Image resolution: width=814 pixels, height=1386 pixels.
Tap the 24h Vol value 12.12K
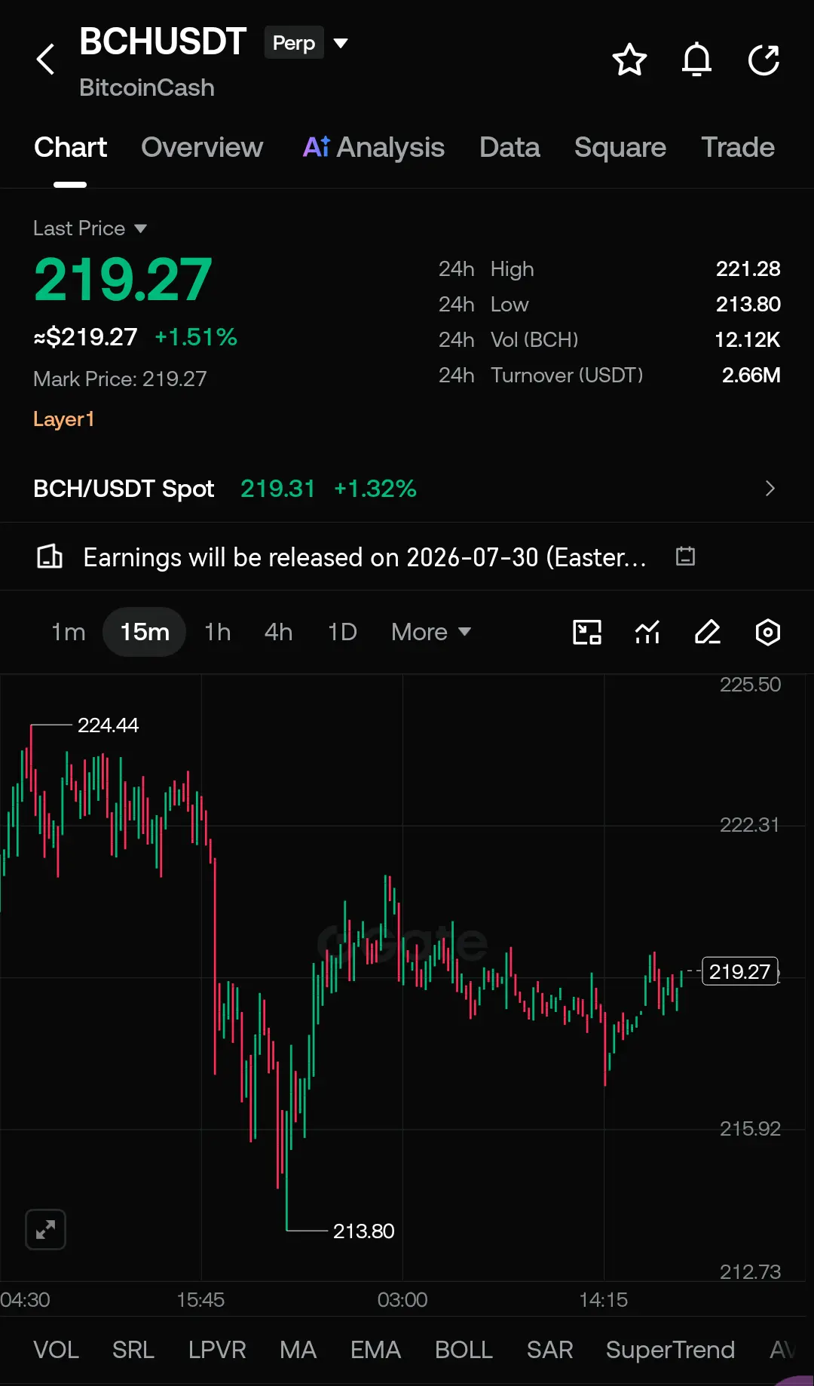pos(747,340)
